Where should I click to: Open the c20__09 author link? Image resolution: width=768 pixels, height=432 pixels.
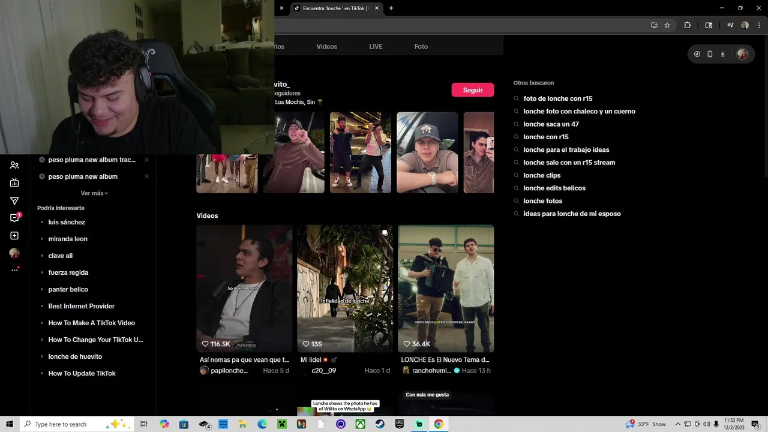(x=324, y=371)
